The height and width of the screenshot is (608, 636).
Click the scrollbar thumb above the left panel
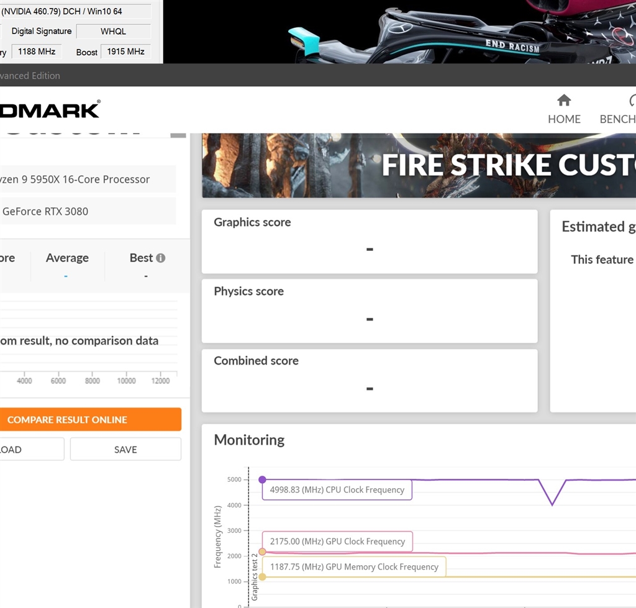[x=178, y=135]
